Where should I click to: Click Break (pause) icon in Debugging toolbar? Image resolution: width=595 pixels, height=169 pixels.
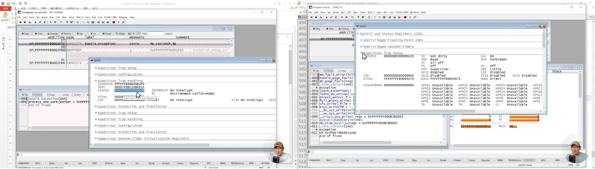(x=55, y=22)
